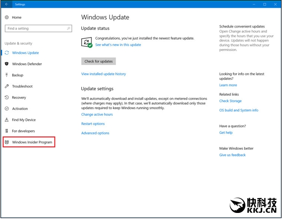Click the Change active hours link
The height and width of the screenshot is (219, 282).
[x=97, y=114]
